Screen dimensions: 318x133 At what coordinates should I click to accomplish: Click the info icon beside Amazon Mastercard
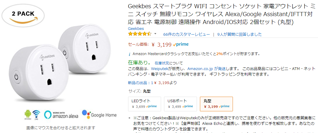[x=130, y=54]
